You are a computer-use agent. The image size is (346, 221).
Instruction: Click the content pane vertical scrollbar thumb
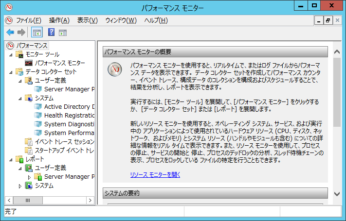coord(337,92)
